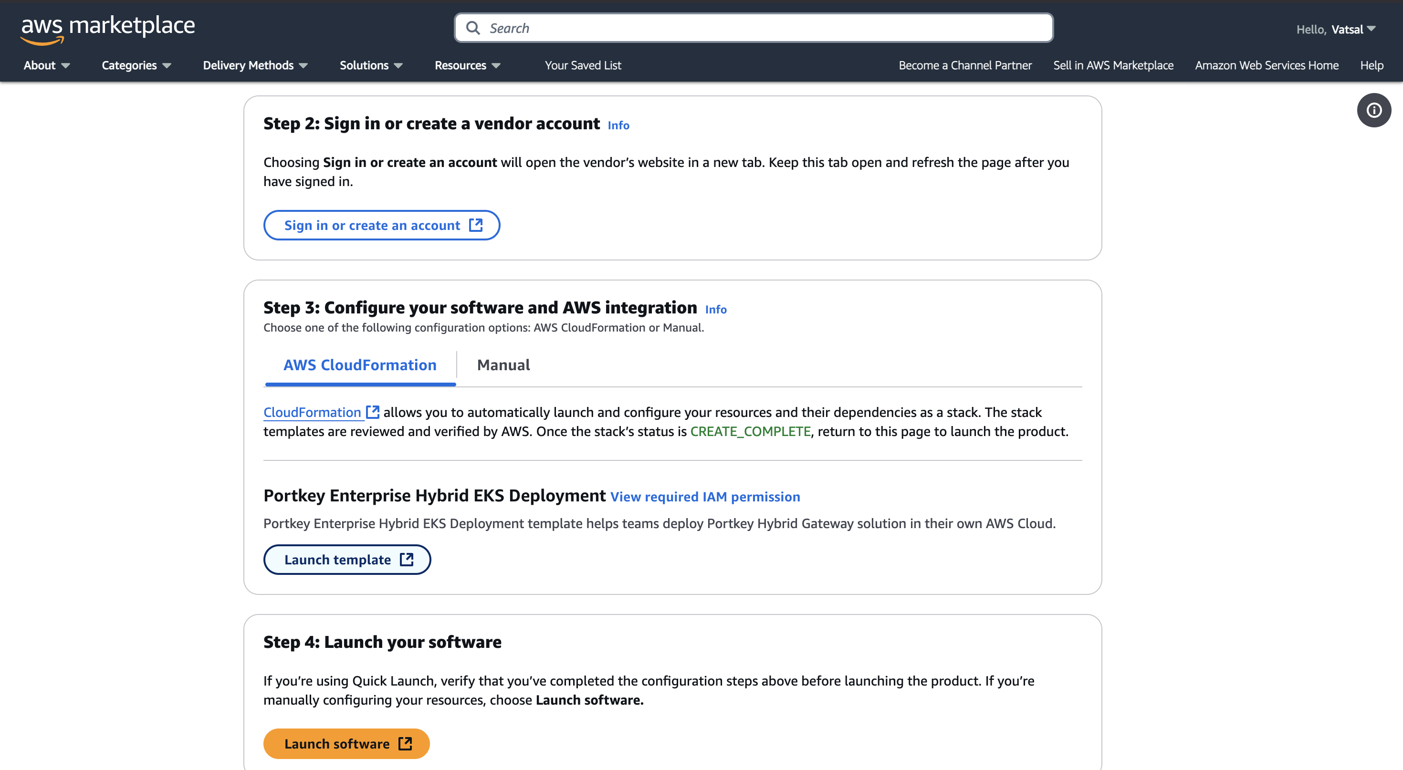Switch to the Manual tab
Screen dimensions: 1403x770
503,365
